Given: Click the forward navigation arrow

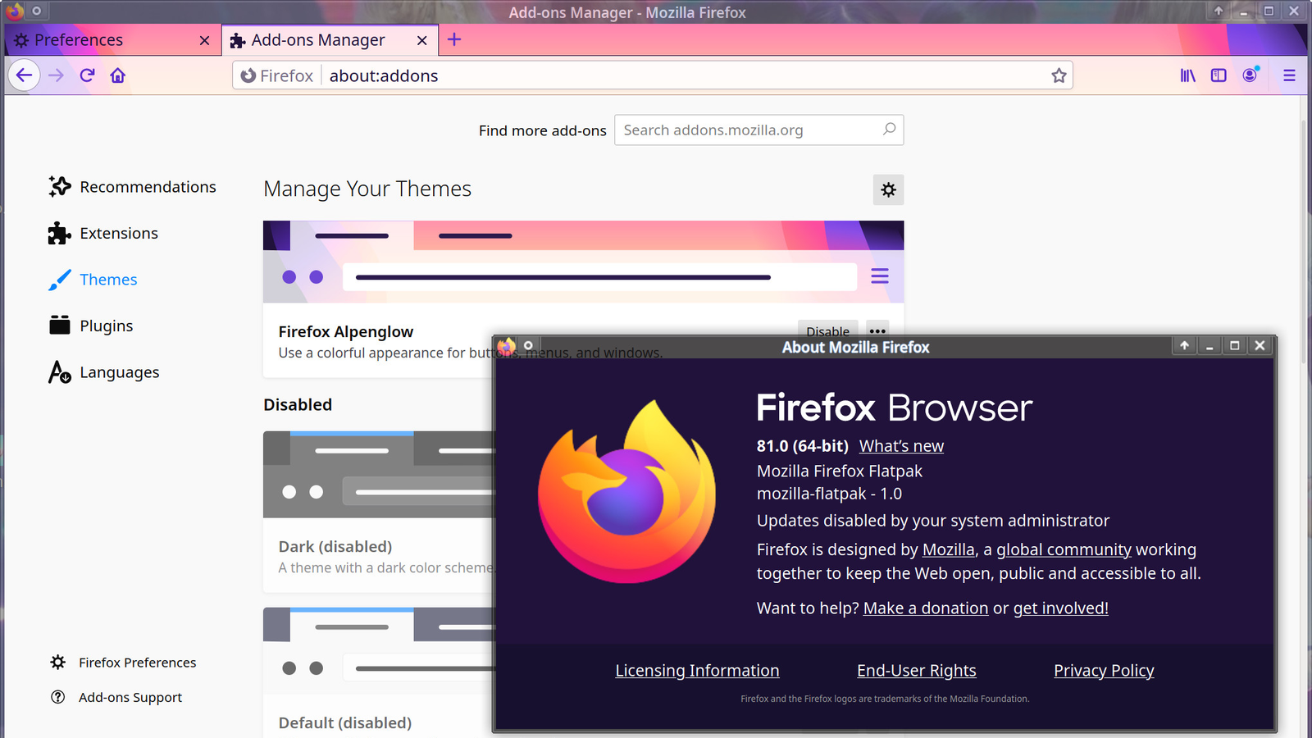Looking at the screenshot, I should (x=56, y=75).
